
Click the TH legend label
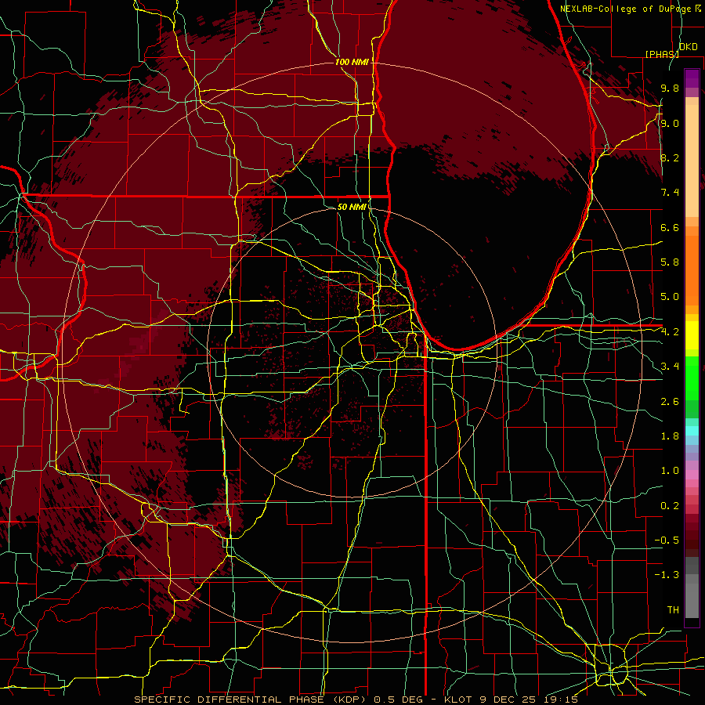673,610
